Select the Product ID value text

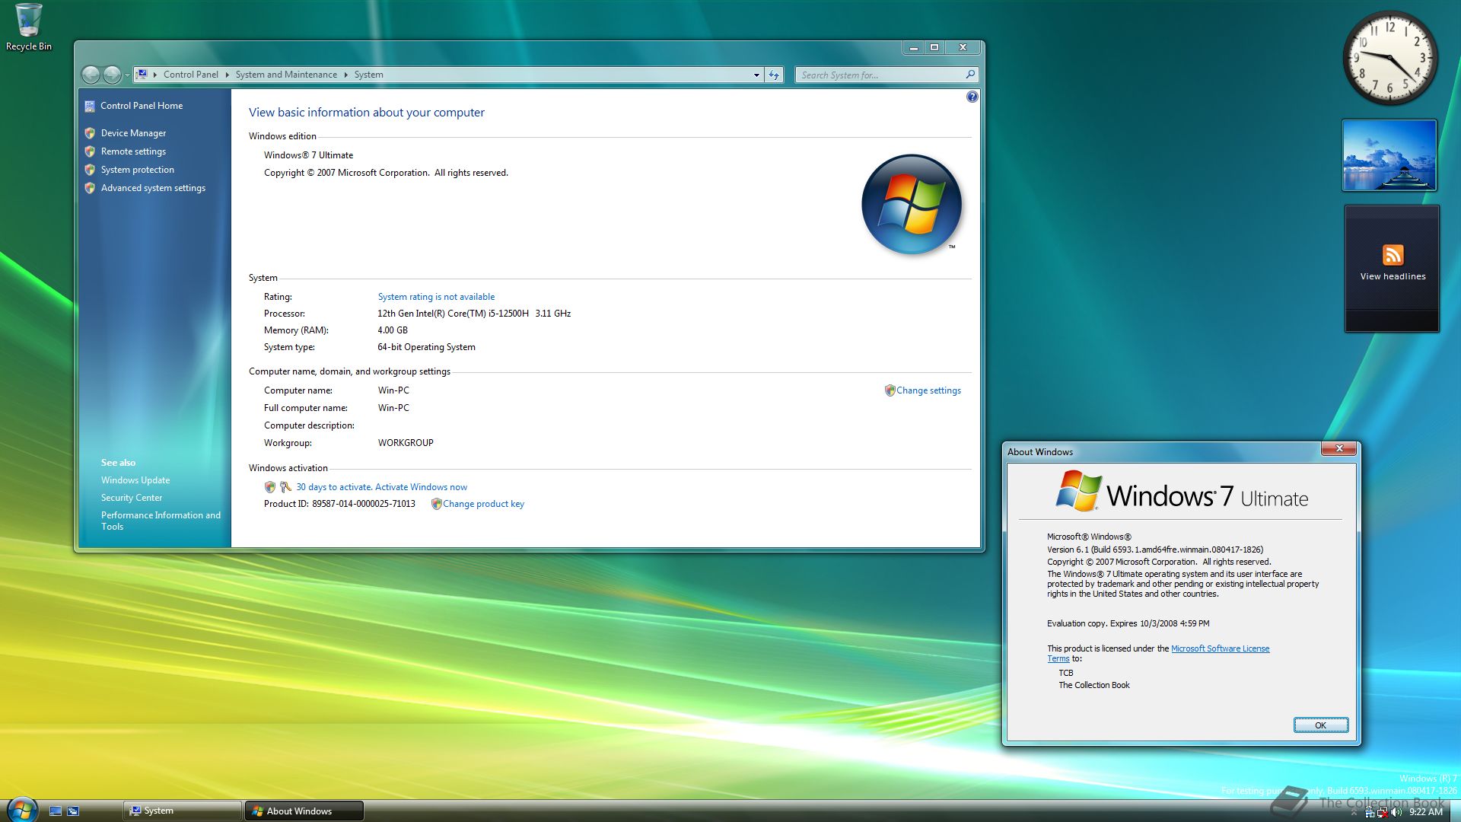(364, 504)
